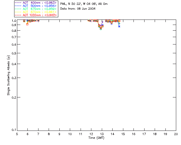Click the 1.0 y-axis tick label
Viewport: 181px width, 145px height.
click(14, 21)
